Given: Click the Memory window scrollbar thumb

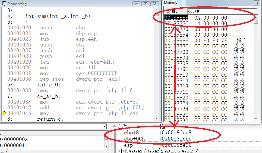Looking at the screenshot, I should pyautogui.click(x=256, y=21).
